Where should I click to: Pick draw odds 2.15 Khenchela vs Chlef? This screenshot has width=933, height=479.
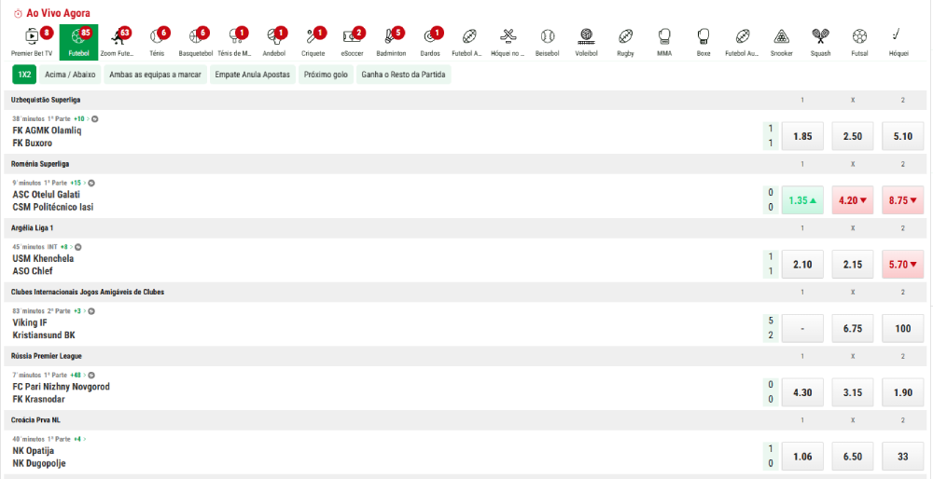coord(852,265)
